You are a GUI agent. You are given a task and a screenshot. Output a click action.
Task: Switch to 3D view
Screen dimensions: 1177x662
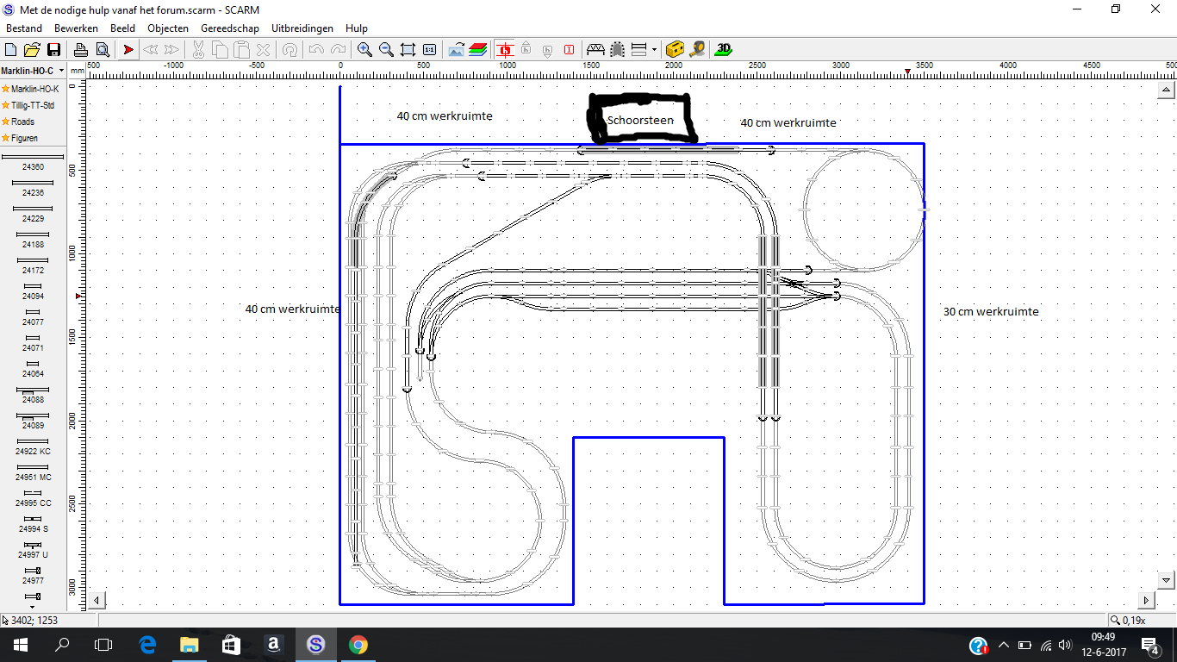pos(724,50)
